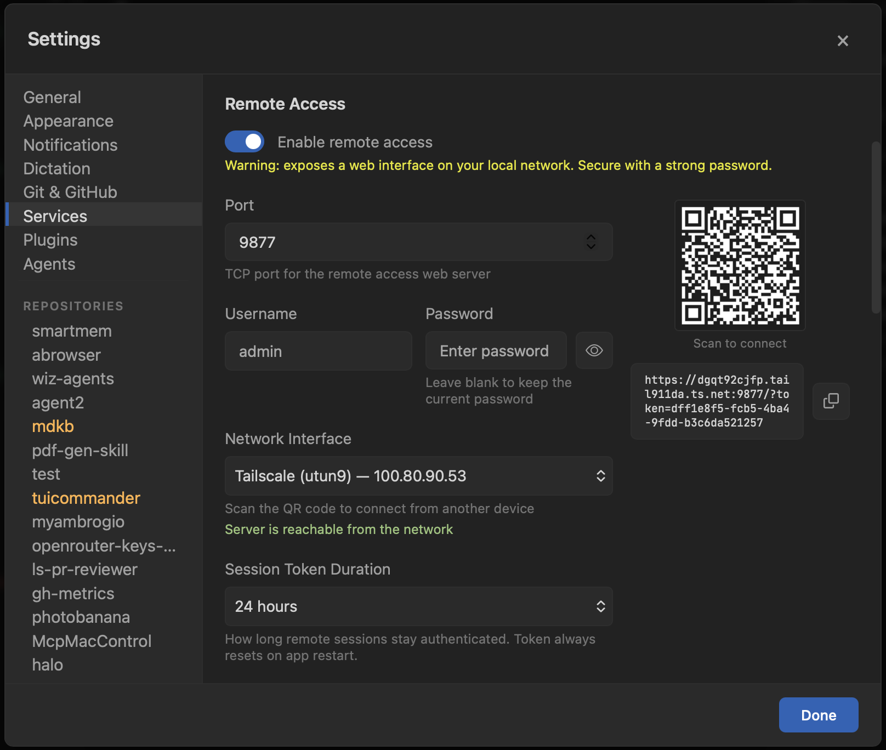Open Git & GitHub settings
This screenshot has height=750, width=886.
70,192
